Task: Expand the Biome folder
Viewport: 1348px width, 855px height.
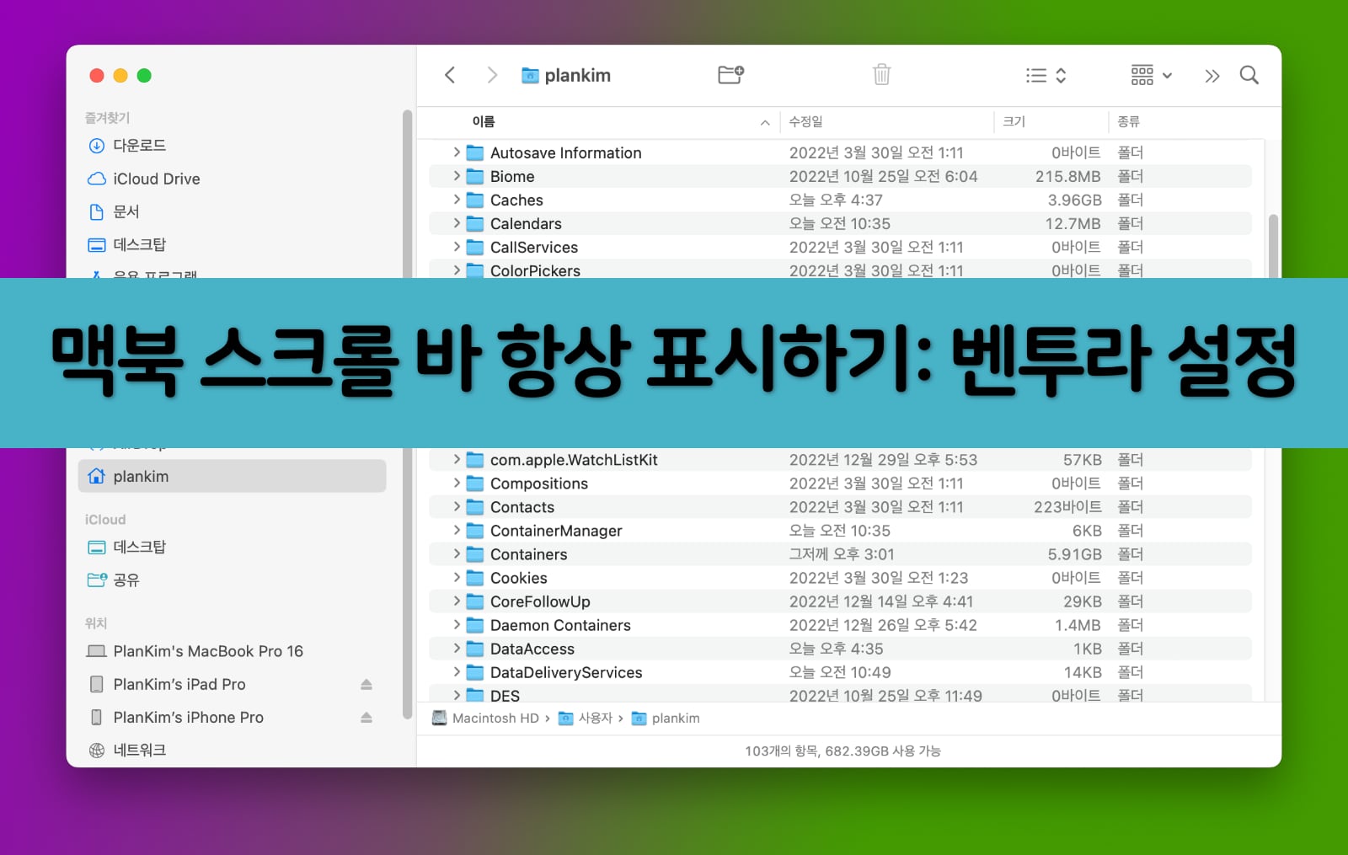Action: tap(457, 176)
